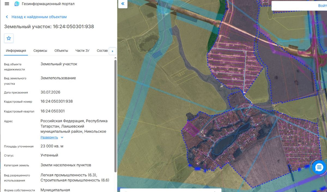The width and height of the screenshot is (327, 192).
Task: Click the Адрес label
Action: [8, 121]
